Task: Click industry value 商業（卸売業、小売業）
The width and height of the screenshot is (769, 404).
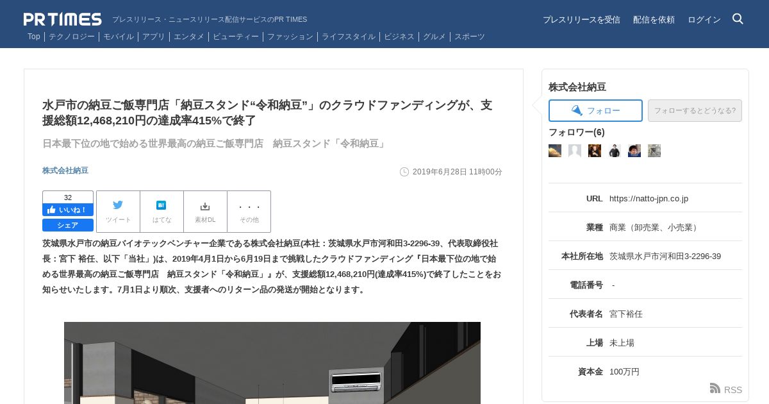Action: tap(655, 228)
